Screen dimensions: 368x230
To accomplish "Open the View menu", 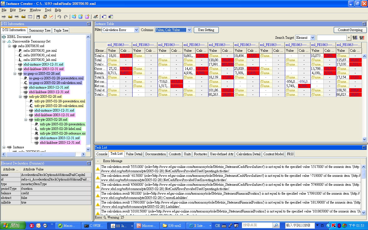I will 22,10.
